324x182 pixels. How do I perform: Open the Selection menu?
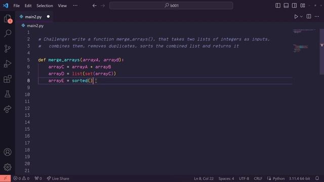point(45,6)
